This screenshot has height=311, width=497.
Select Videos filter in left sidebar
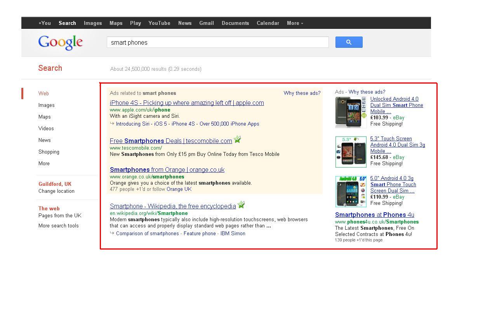pos(46,128)
